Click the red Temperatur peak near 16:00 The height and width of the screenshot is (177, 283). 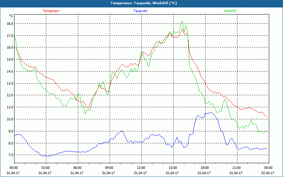coord(182,29)
